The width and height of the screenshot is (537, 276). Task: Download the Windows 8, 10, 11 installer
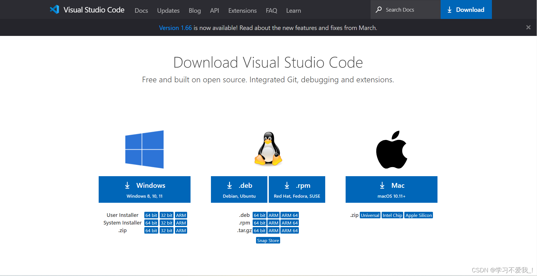point(144,189)
